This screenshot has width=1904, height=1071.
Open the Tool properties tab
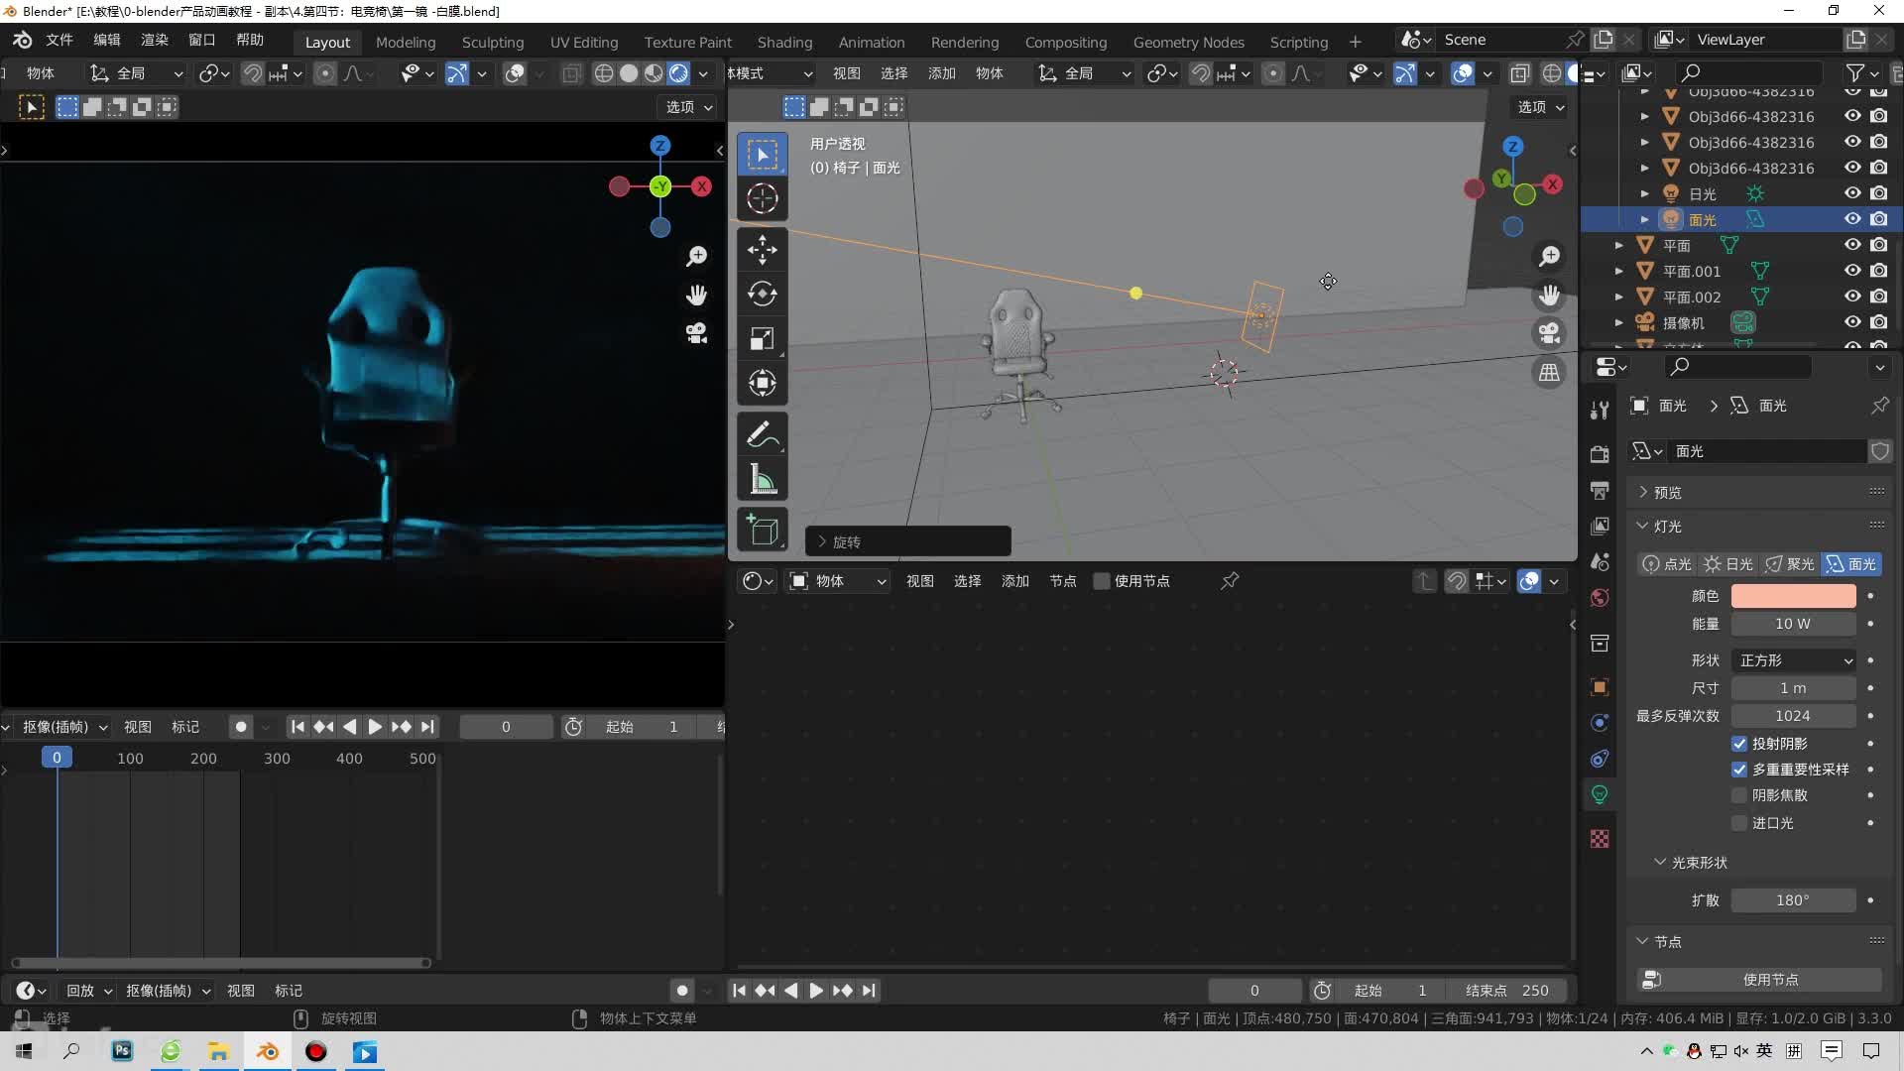(1600, 411)
